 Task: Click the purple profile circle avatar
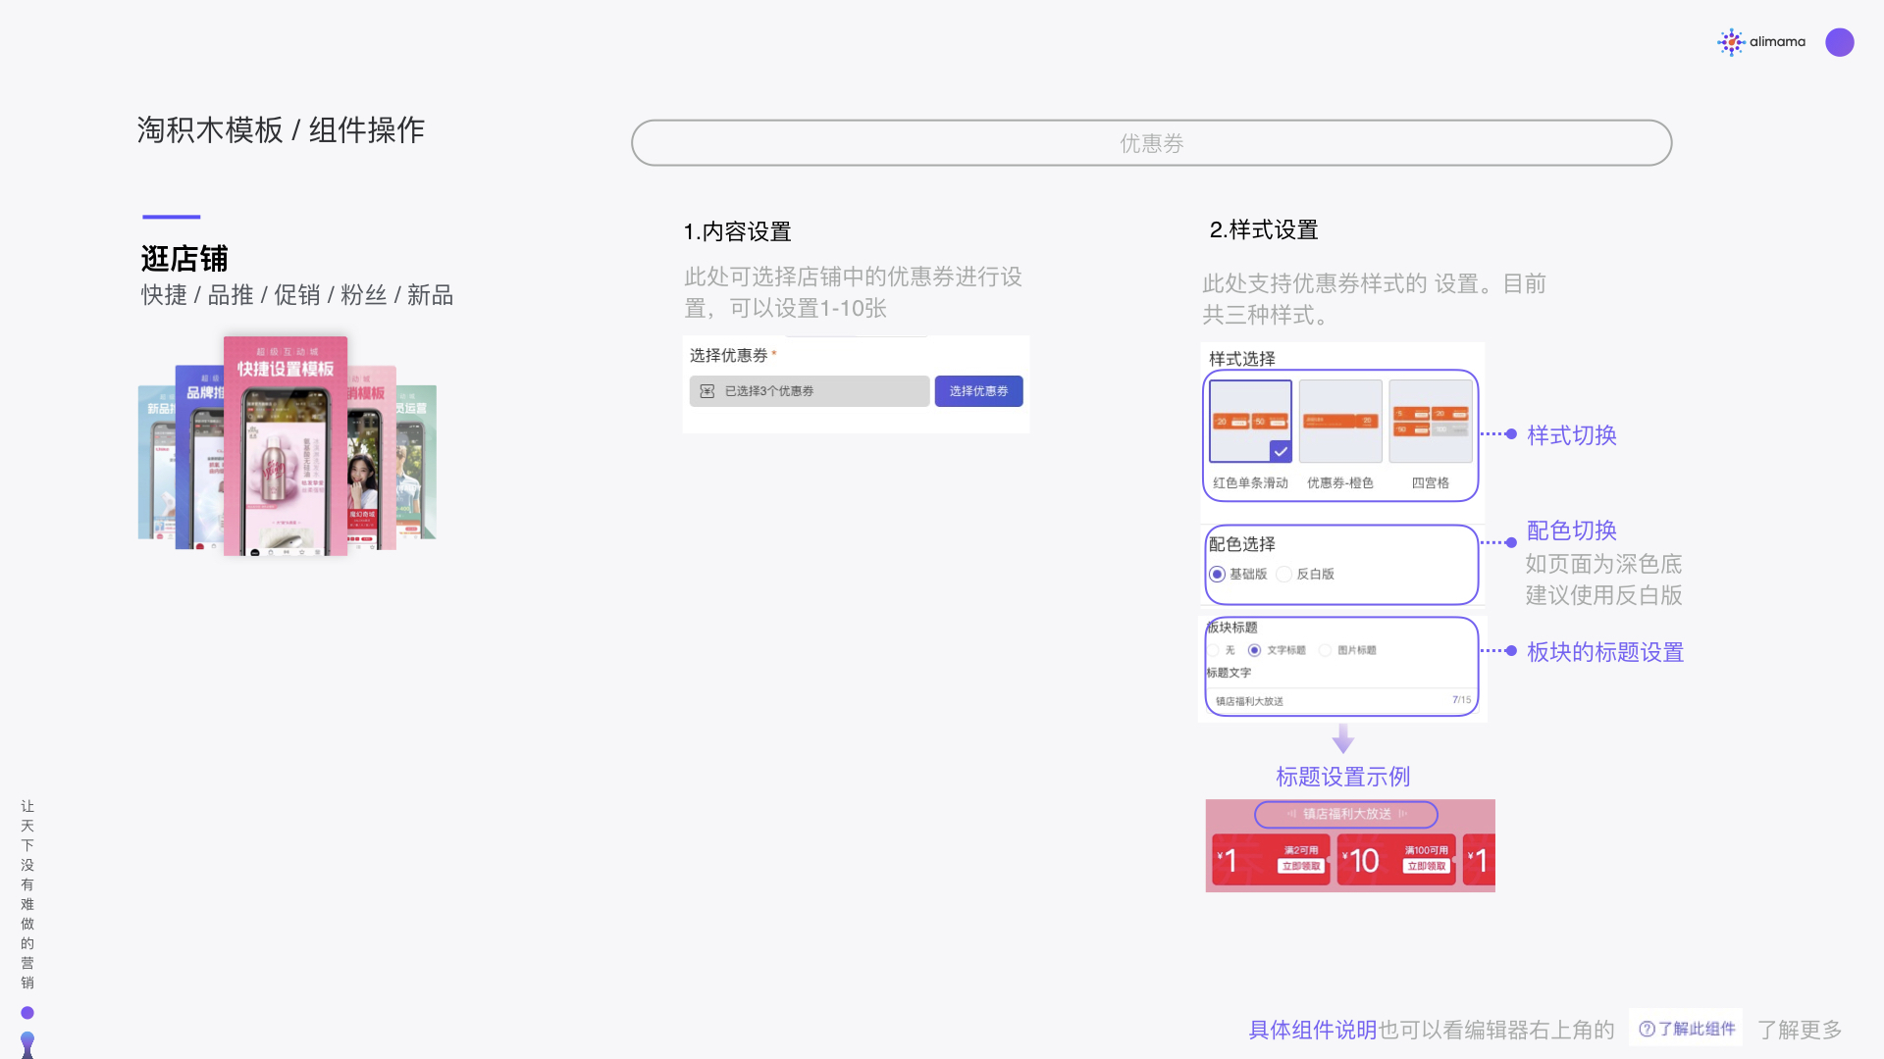[x=1840, y=42]
